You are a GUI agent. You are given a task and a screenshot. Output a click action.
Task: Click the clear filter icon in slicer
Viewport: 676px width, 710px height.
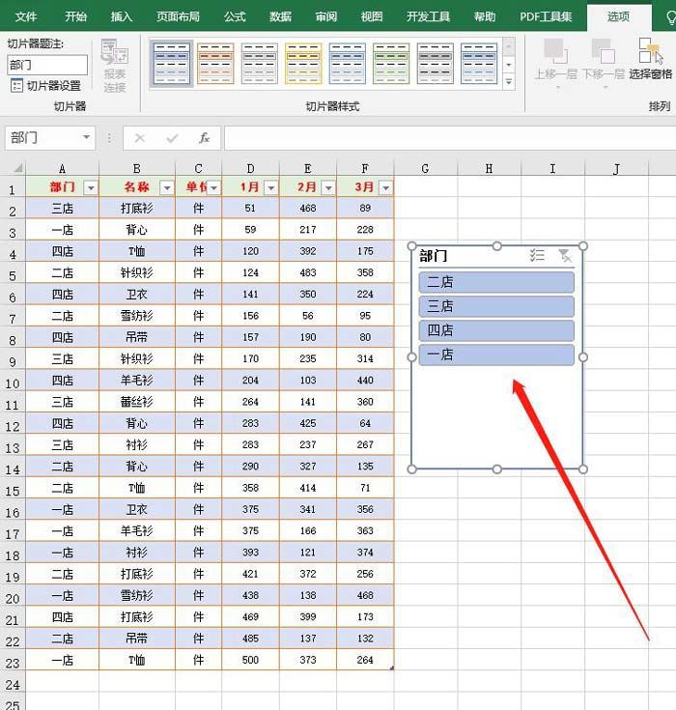click(566, 256)
